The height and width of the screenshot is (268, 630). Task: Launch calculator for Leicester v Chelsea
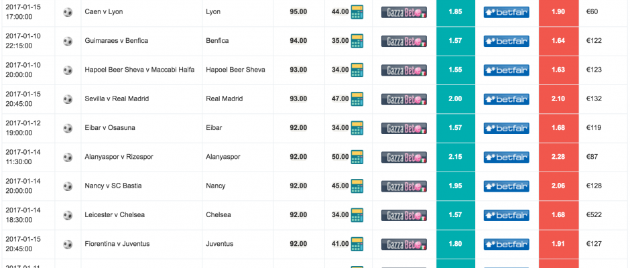click(x=357, y=215)
